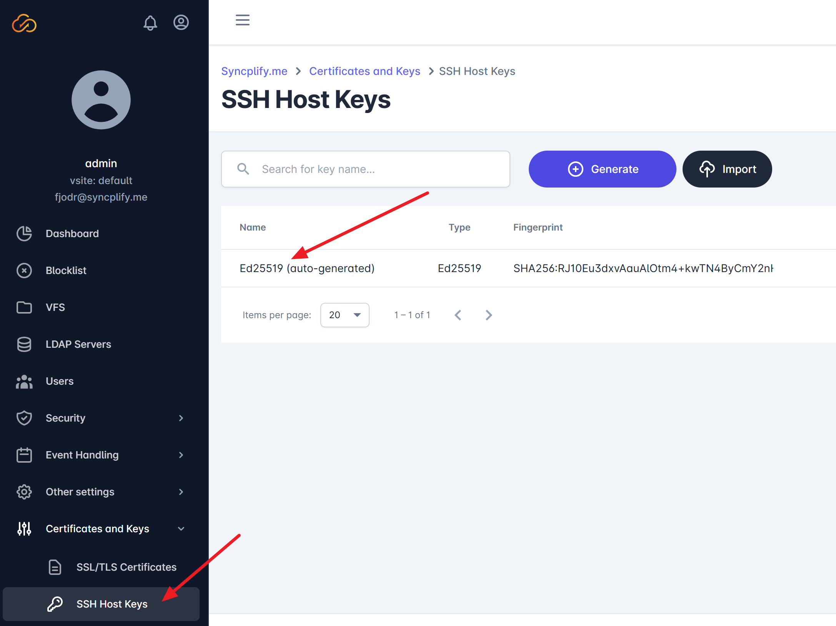Click the account profile icon

[x=181, y=22]
